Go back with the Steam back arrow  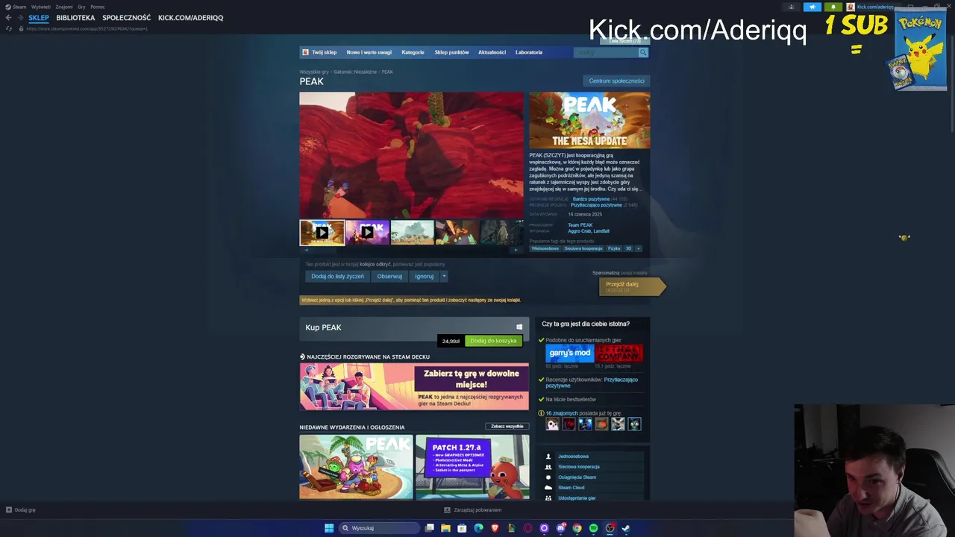(8, 18)
